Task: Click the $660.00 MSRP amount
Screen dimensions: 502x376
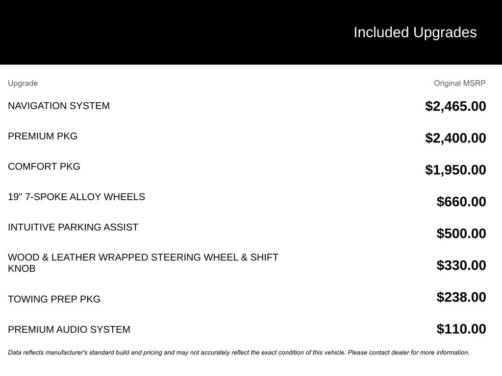Action: click(x=461, y=201)
